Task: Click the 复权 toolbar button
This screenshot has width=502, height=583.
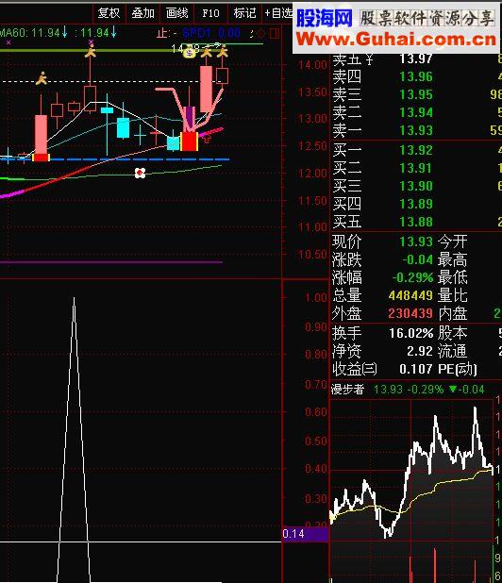Action: click(109, 13)
